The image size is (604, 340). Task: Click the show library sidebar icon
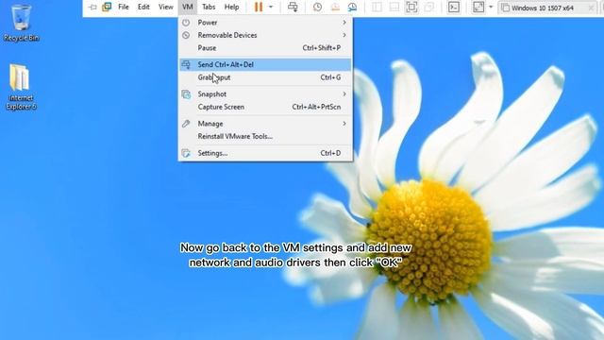[x=377, y=7]
